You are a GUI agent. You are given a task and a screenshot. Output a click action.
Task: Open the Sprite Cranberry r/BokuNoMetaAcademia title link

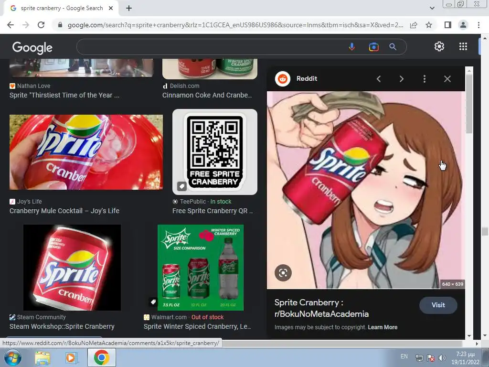(x=321, y=308)
